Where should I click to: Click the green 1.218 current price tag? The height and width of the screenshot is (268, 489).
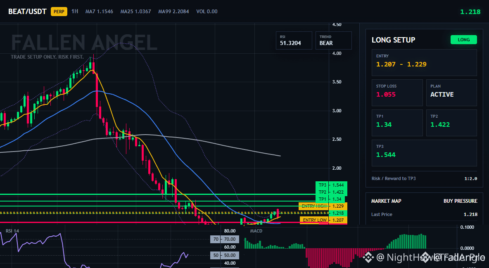[x=338, y=213]
